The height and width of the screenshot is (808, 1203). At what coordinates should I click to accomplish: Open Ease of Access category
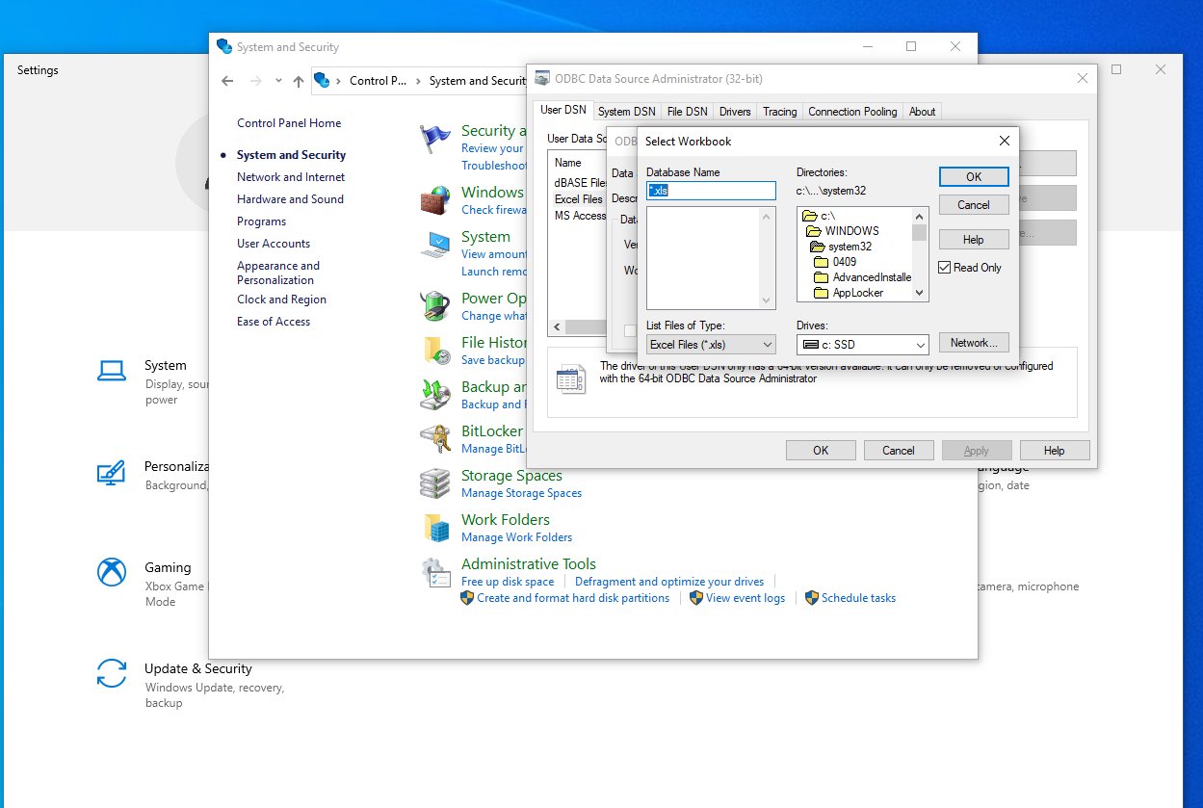point(274,322)
